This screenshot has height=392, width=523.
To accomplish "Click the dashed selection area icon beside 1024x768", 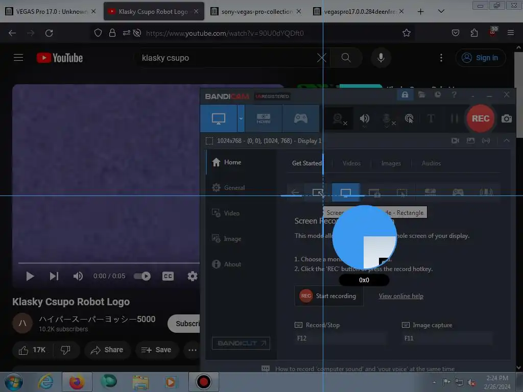I will [x=209, y=141].
